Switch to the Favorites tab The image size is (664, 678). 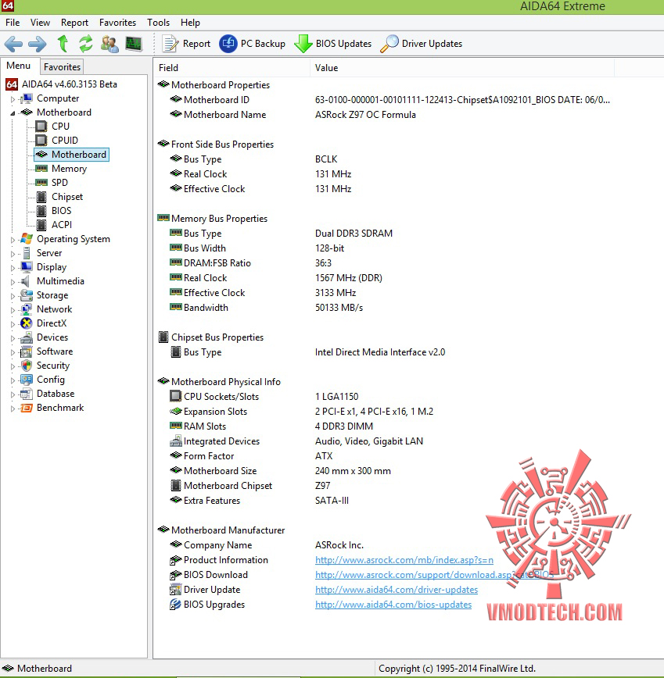click(x=62, y=67)
